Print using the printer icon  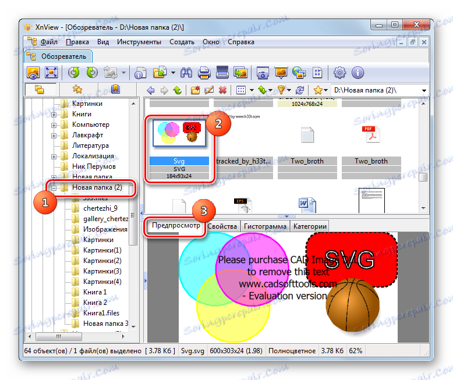[204, 73]
